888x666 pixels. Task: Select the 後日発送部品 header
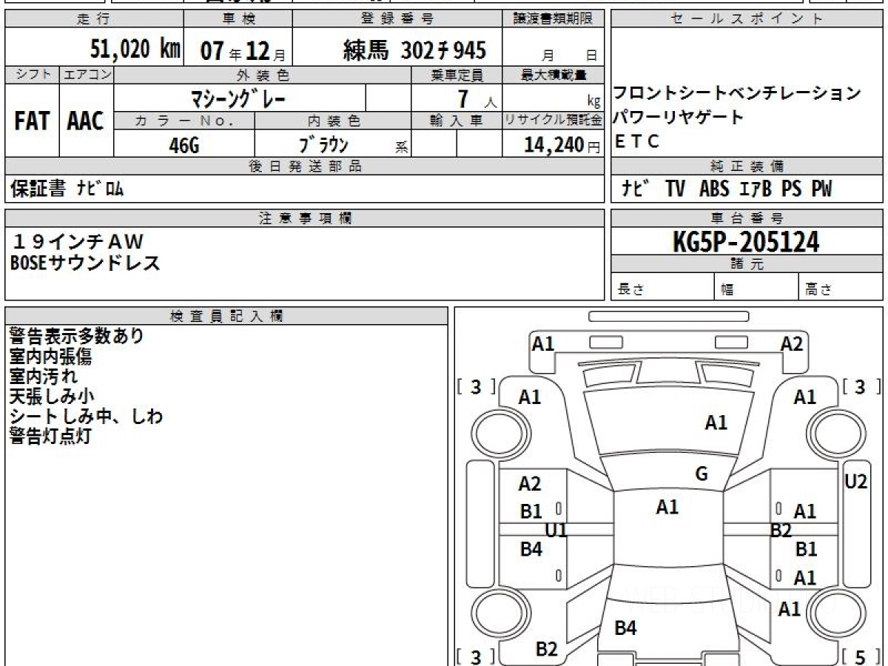[x=304, y=166]
